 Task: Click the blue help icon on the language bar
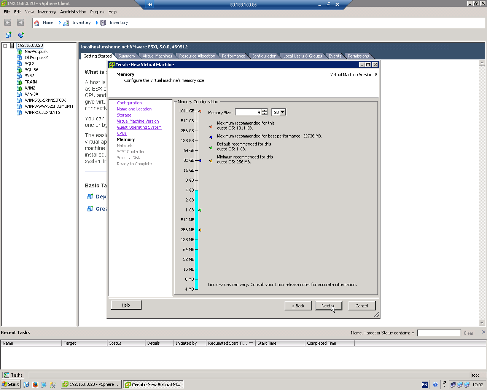coord(435,384)
